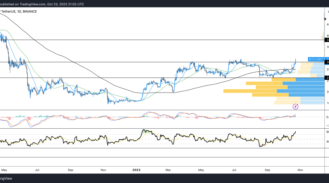Select the longest yellow volume profile bar

250,91
